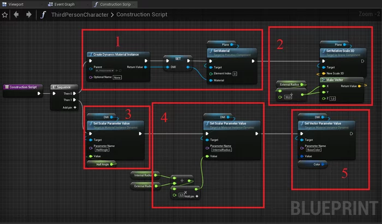Screen dimensions: 382x224
Task: Click DMI variable above InternalRadius node
Action: tap(218, 117)
